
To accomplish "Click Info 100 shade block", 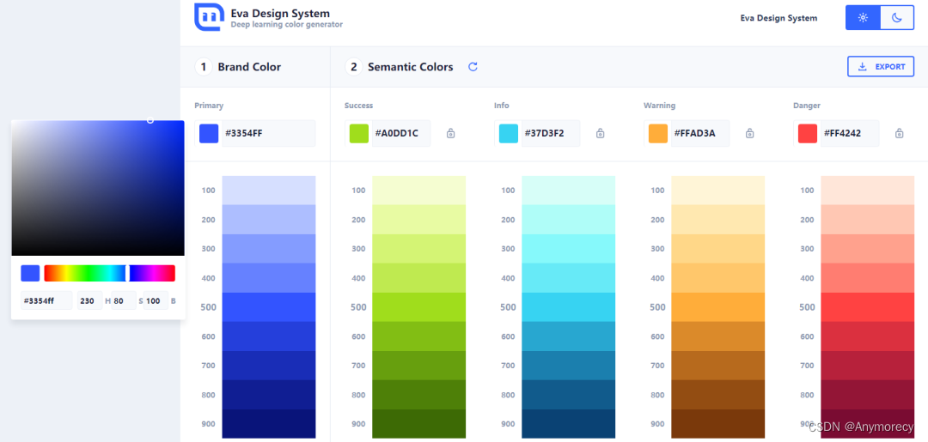I will 569,191.
